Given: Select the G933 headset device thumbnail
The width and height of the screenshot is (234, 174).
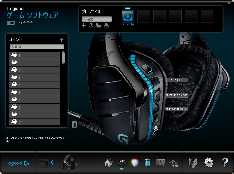Looking at the screenshot, I should 68,163.
